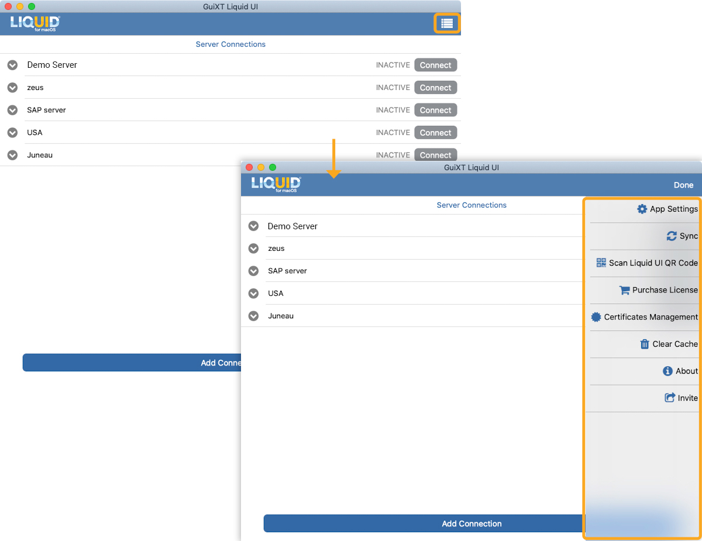The image size is (702, 541).
Task: Click the App Settings gear icon
Action: coord(642,209)
